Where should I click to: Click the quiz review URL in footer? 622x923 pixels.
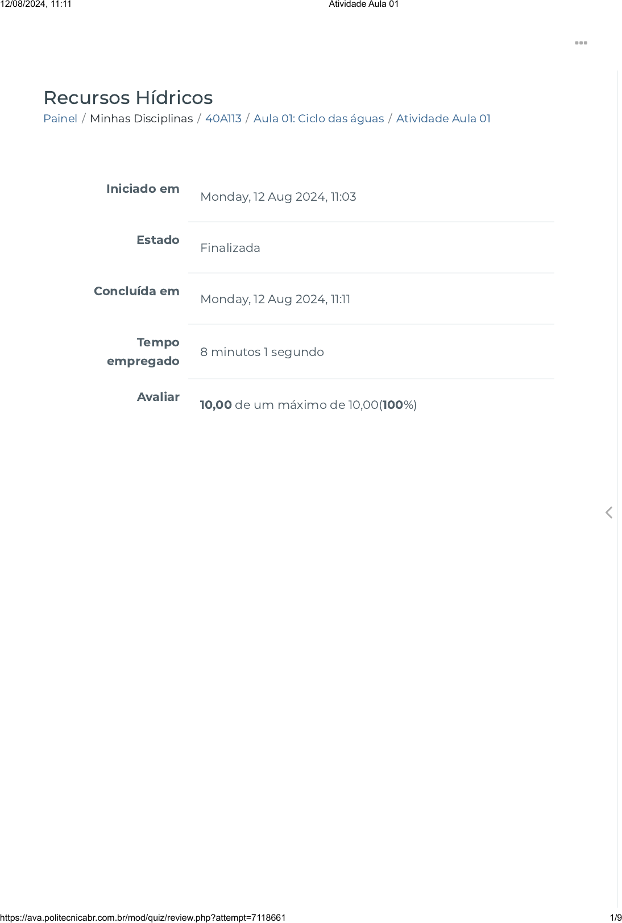[143, 917]
